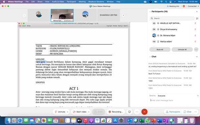Open the Participant menu
Image resolution: width=200 pixels, height=125 pixels.
[x=71, y=2]
